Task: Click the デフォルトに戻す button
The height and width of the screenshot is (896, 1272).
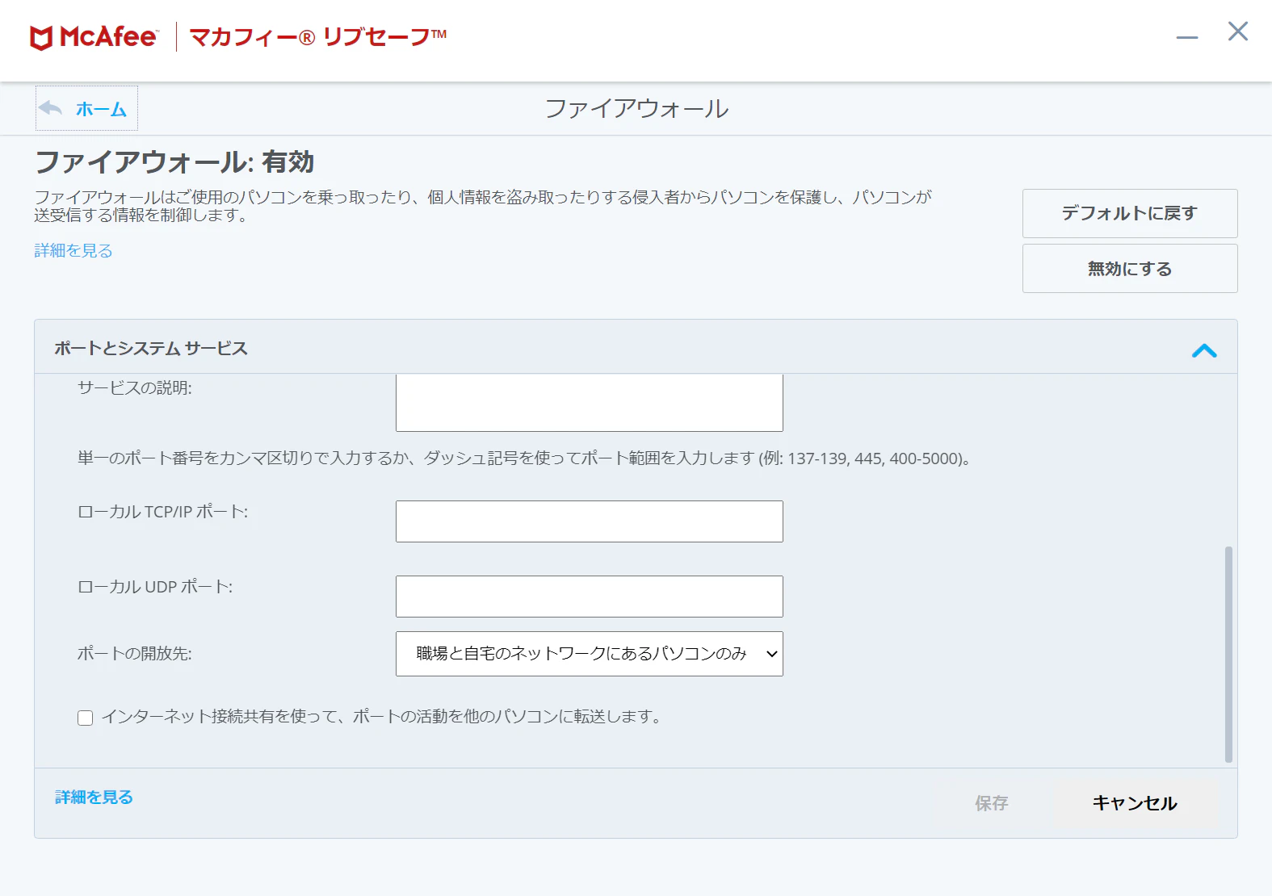Action: [1130, 213]
